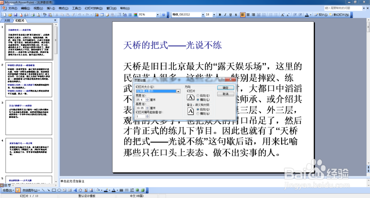Click the Save floppy disk icon
Viewport: 370px width, 198px height.
click(15, 15)
